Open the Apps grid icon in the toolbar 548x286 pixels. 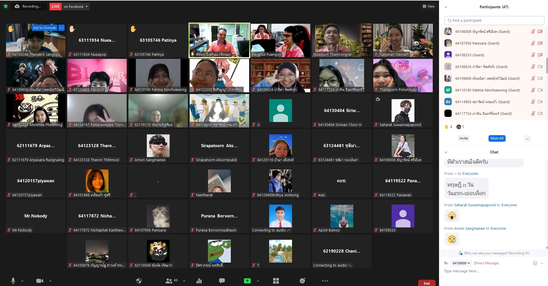tap(275, 281)
